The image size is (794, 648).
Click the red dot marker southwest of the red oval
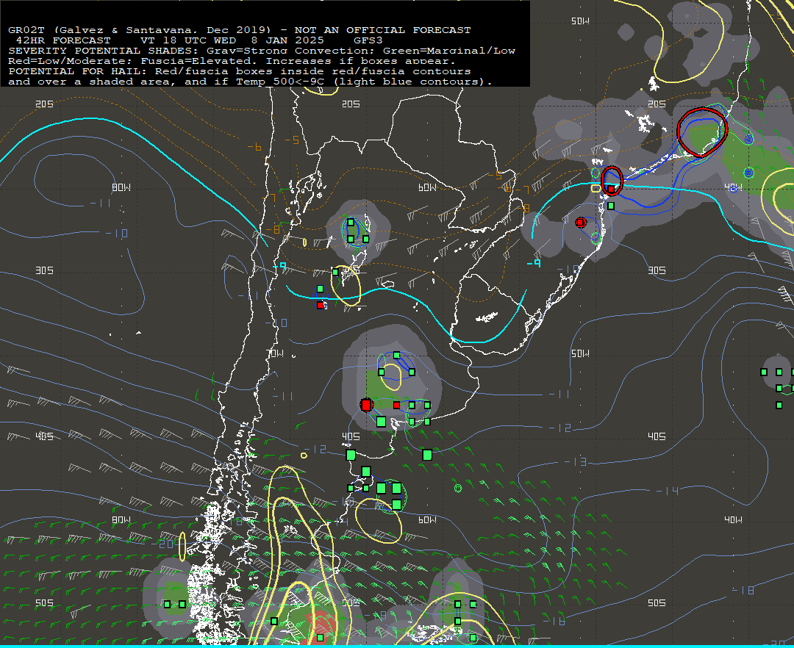581,222
